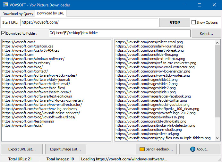
Task: Click the blue info icon on About
Action: [193, 149]
